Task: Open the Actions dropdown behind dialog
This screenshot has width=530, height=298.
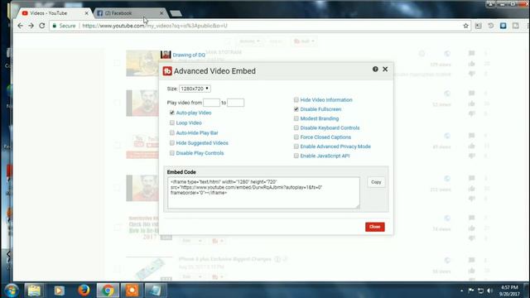Action: [249, 41]
